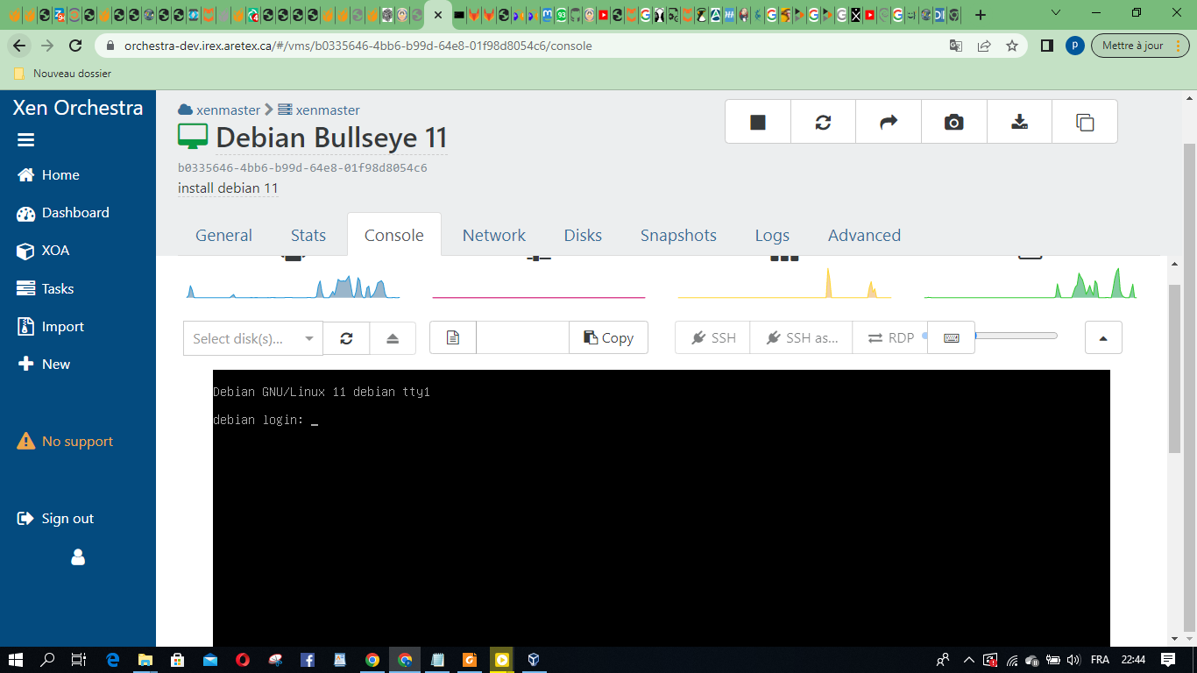The width and height of the screenshot is (1197, 673).
Task: Migrate the VM with the share arrow icon
Action: coord(889,122)
